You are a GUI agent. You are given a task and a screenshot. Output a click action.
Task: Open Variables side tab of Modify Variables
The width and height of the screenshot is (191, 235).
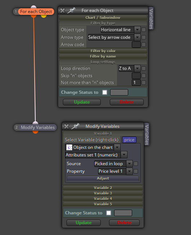[x=147, y=134]
